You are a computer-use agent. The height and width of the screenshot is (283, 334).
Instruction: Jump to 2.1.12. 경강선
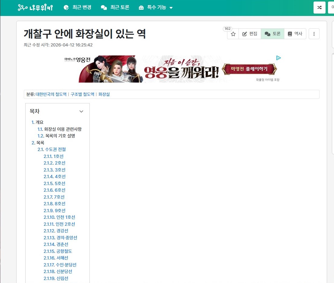click(x=56, y=231)
